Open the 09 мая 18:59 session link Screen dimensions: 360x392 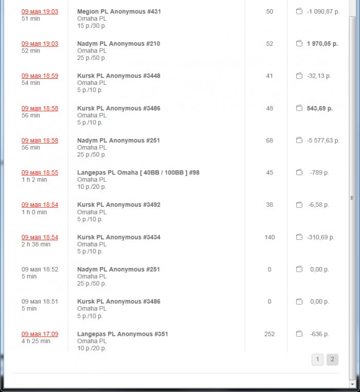click(40, 76)
